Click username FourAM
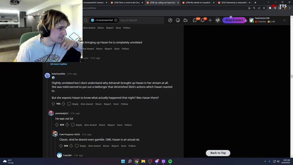This screenshot has height=165, width=293. (67, 155)
